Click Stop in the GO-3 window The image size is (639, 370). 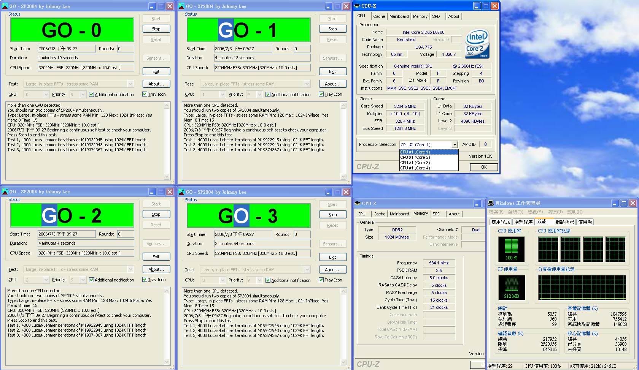pos(332,215)
